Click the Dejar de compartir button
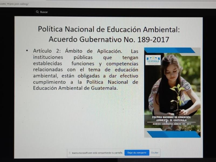 137,153
